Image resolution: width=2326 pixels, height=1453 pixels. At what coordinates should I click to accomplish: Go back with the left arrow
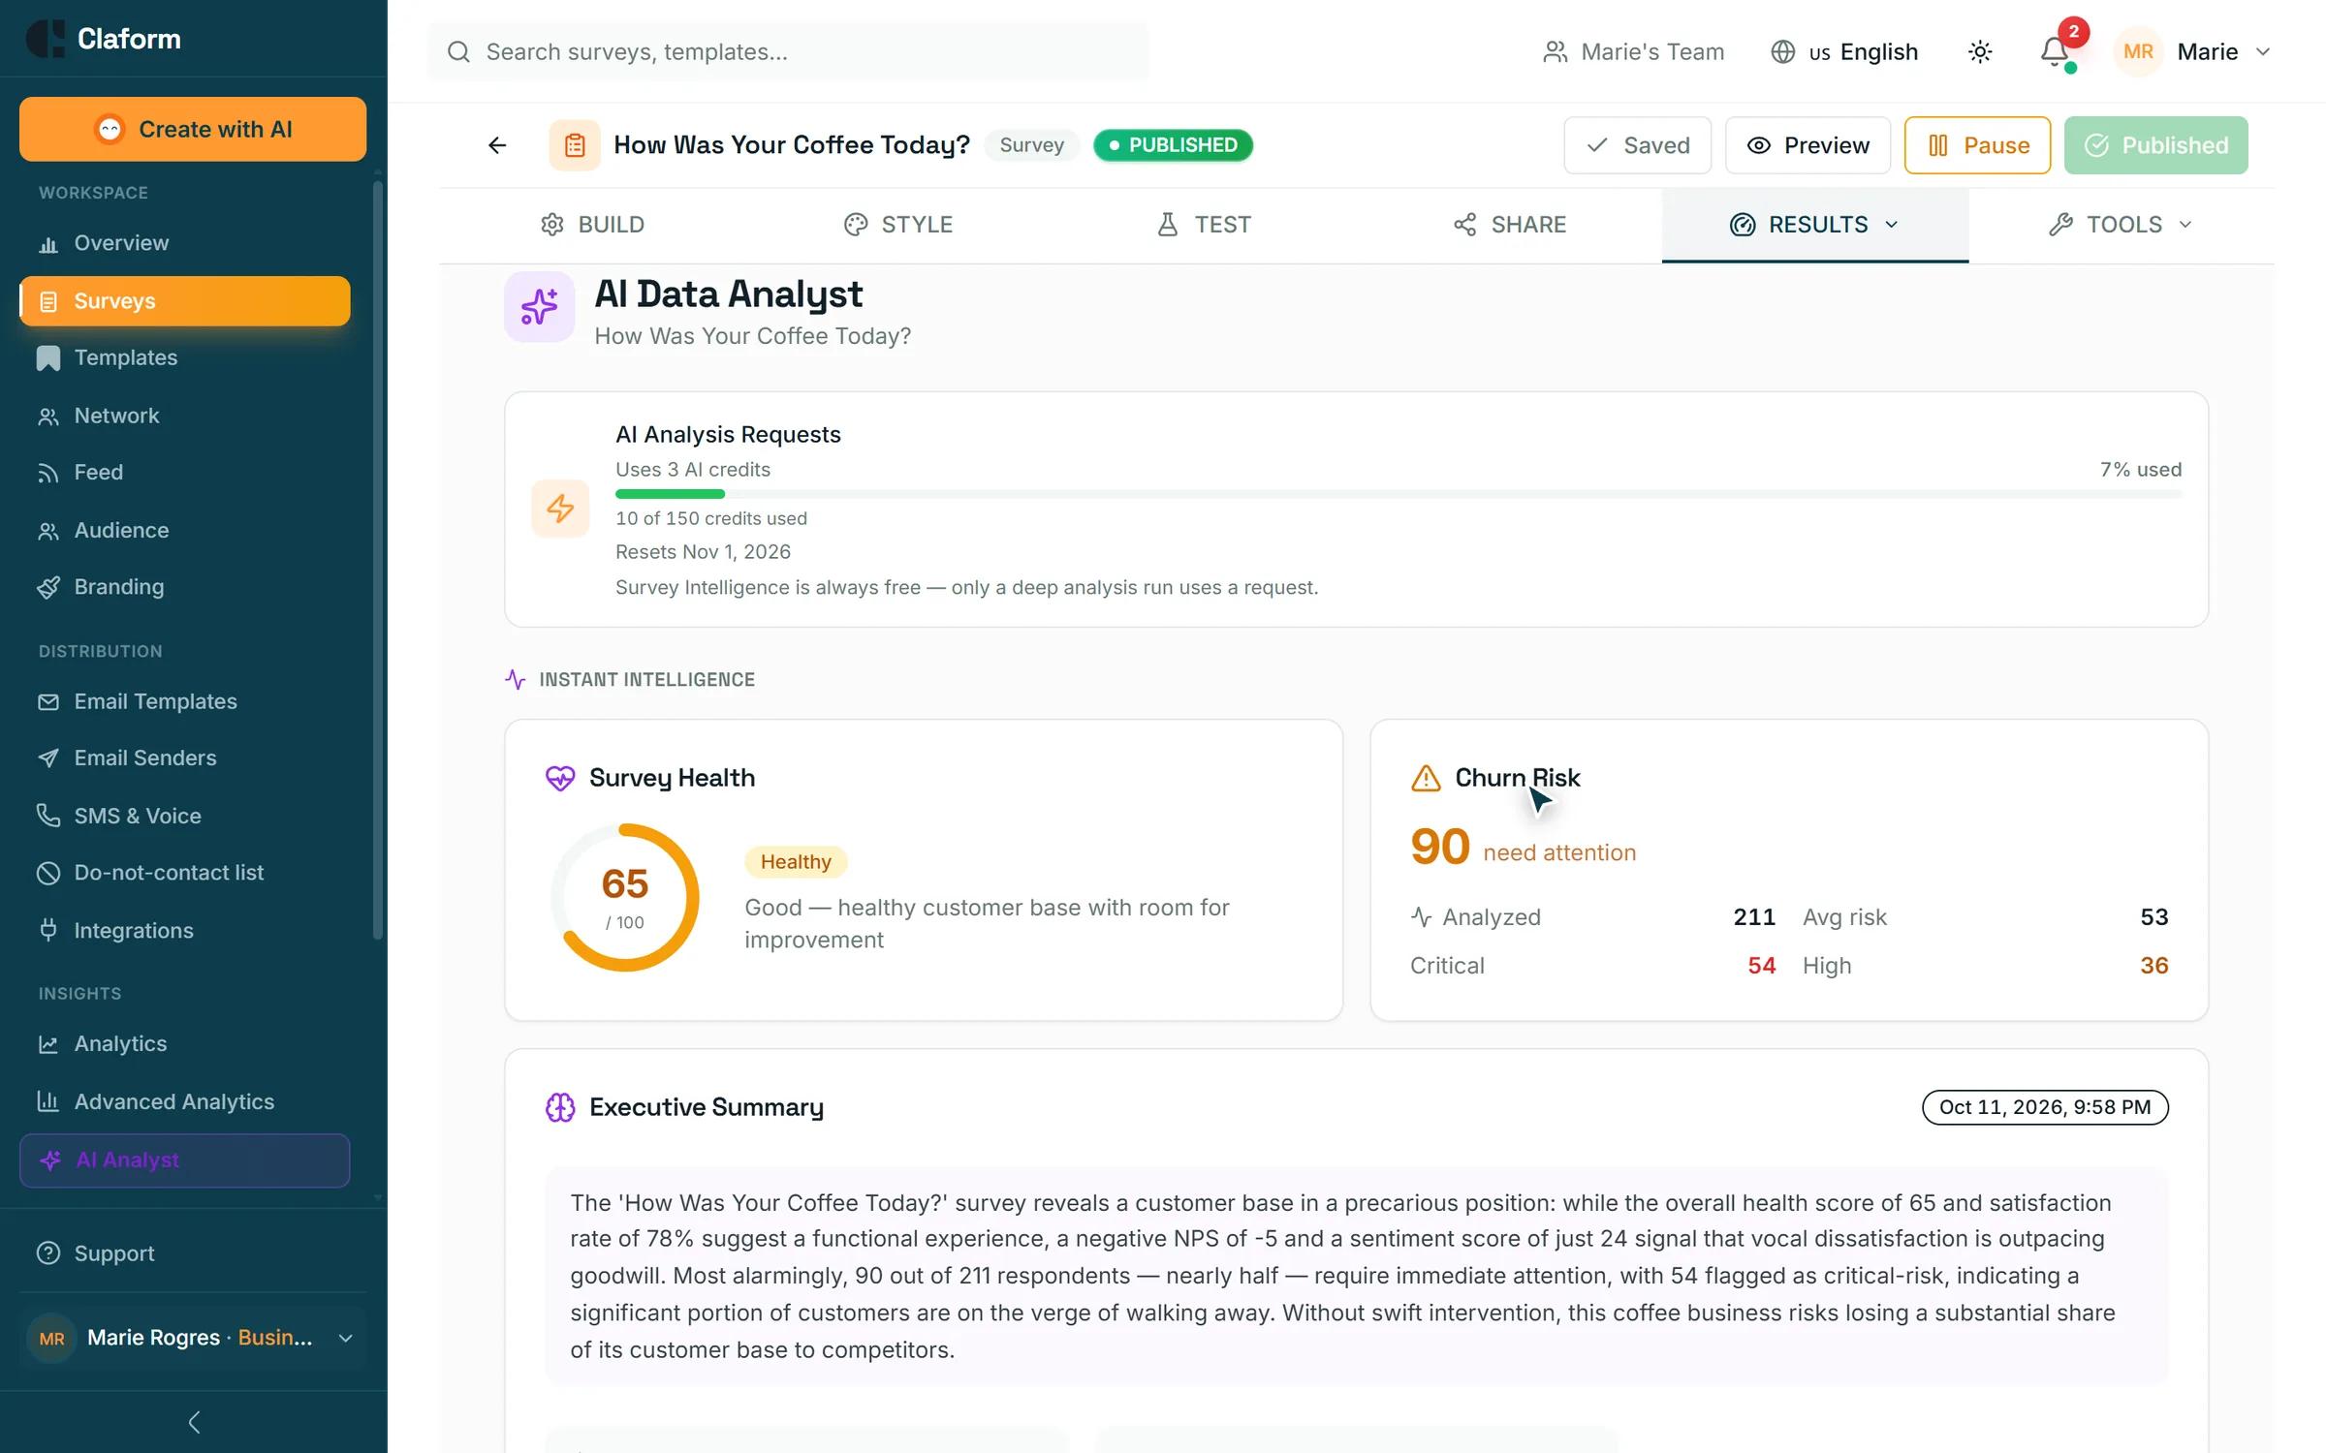click(x=497, y=145)
